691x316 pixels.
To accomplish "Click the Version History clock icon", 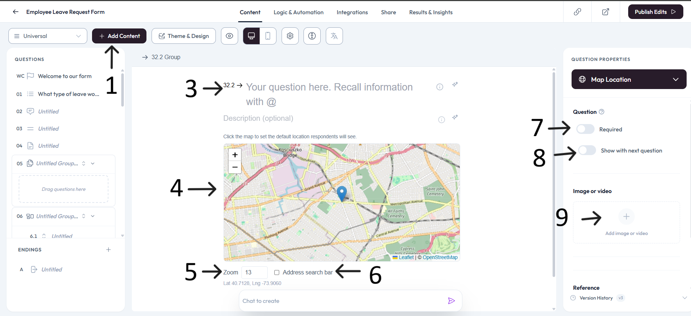I will tap(573, 298).
